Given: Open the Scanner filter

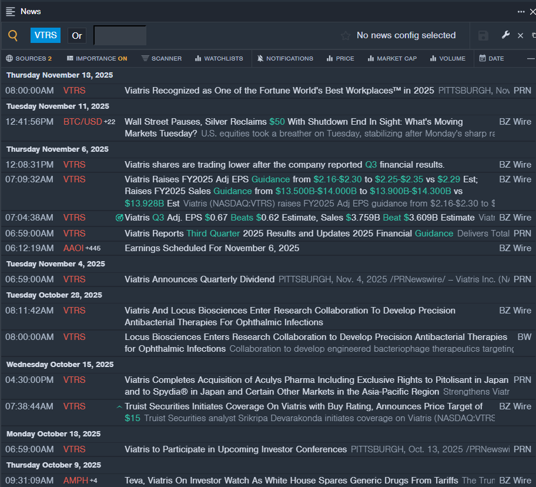Looking at the screenshot, I should click(x=162, y=58).
